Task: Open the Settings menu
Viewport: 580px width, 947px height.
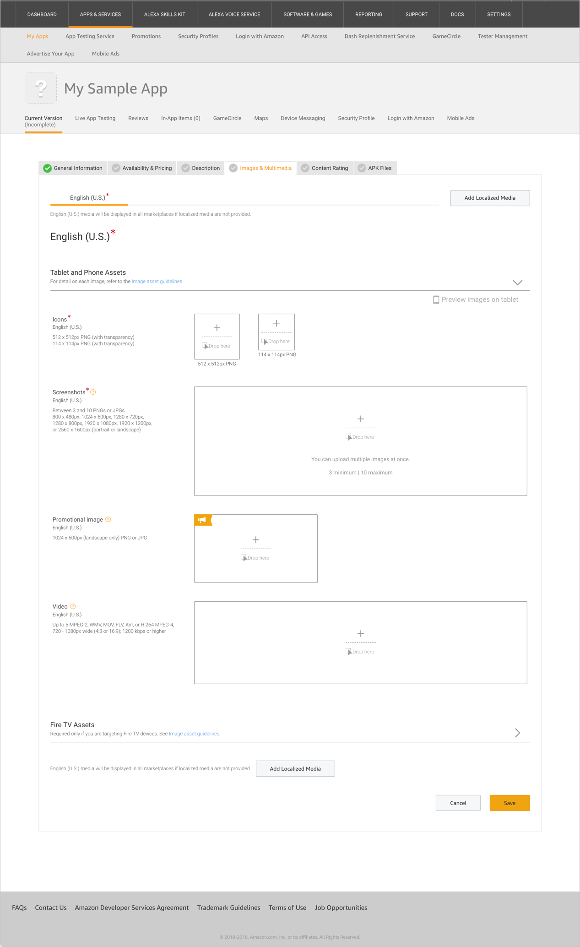Action: (499, 14)
